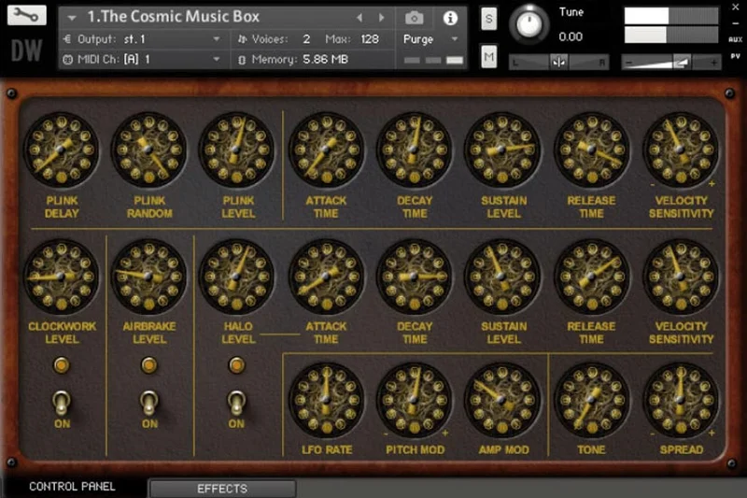Open the instrument info button
747x498 pixels.
[450, 18]
